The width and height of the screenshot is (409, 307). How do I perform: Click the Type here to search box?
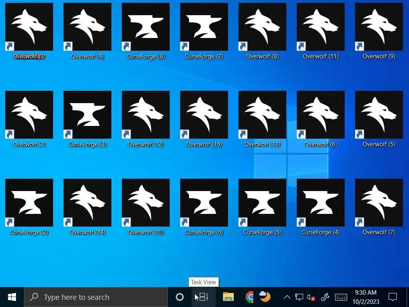pyautogui.click(x=96, y=297)
